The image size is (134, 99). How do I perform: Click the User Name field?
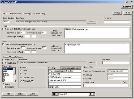(x=118, y=75)
